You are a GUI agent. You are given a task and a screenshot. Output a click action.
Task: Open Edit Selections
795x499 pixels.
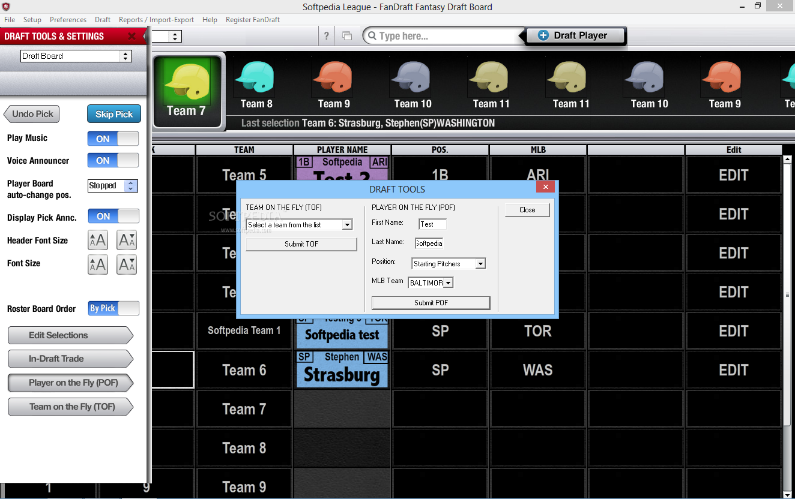point(70,335)
